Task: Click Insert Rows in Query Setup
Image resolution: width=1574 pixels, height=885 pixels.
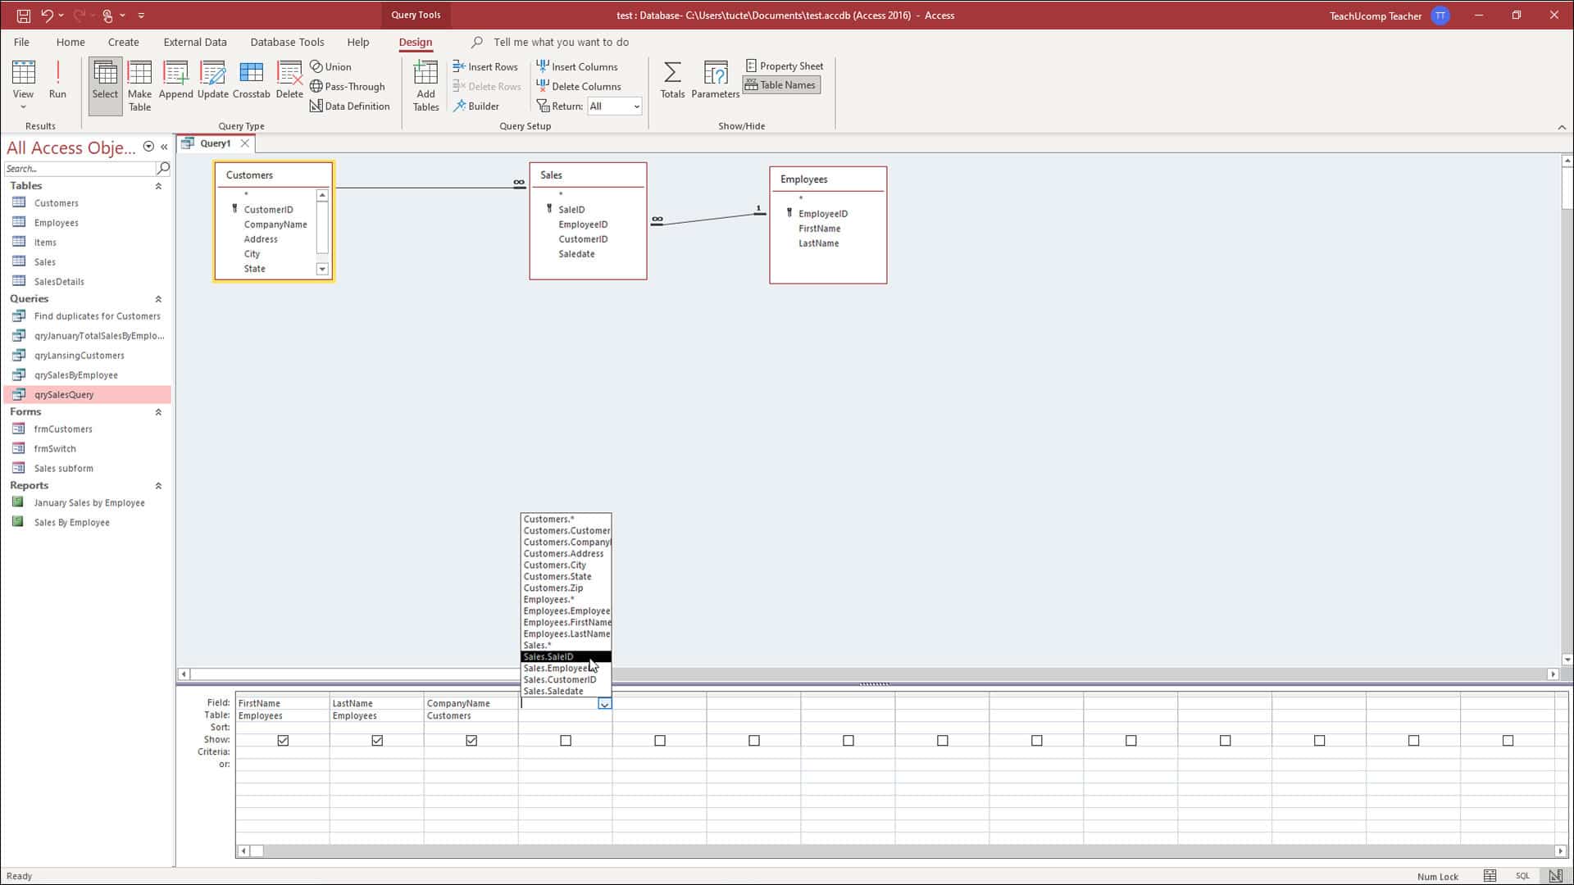Action: (x=485, y=66)
